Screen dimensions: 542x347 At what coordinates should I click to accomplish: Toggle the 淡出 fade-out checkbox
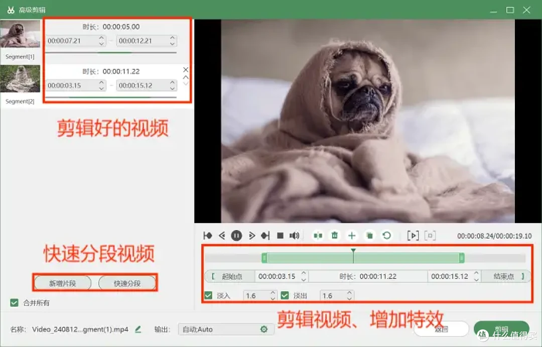[285, 295]
